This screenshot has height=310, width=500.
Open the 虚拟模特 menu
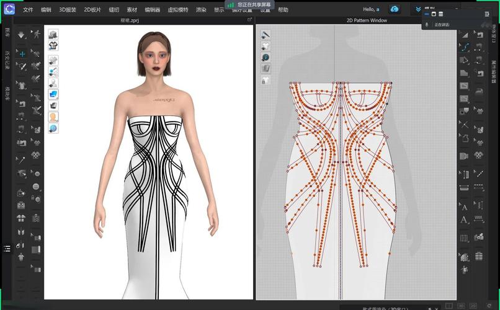pyautogui.click(x=178, y=10)
